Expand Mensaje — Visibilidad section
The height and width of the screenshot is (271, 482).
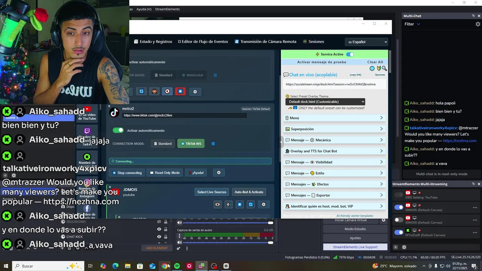click(334, 162)
